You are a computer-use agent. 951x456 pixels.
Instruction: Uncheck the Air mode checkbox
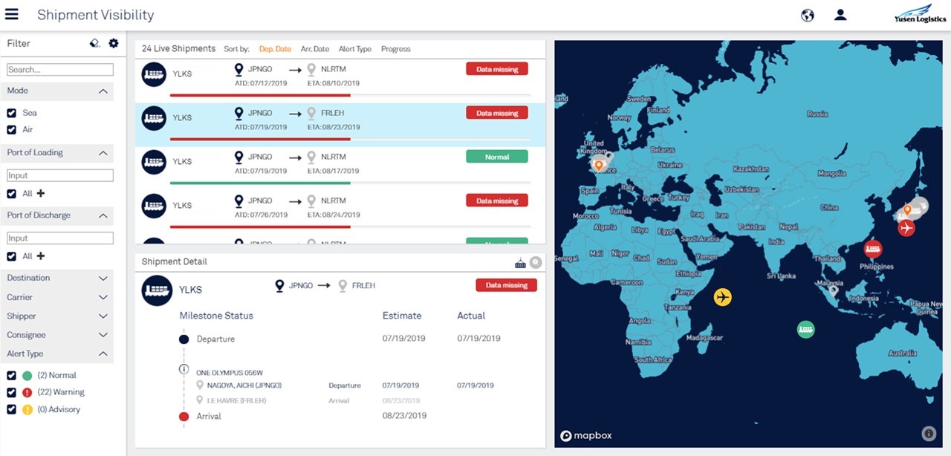tap(11, 130)
